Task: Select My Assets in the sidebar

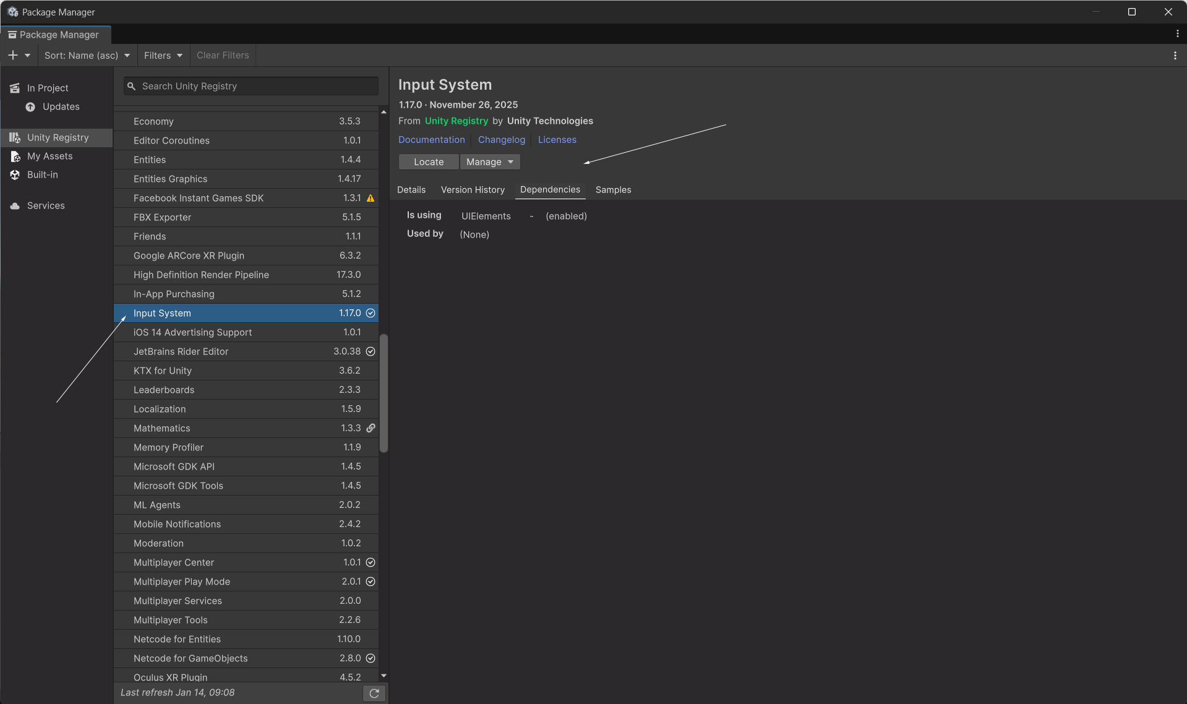Action: 49,157
